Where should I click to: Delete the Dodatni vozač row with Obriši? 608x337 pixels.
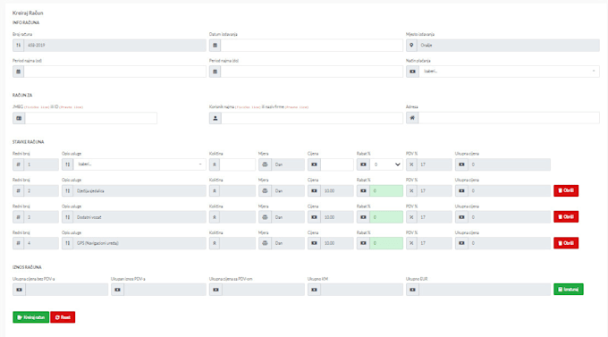(x=566, y=217)
